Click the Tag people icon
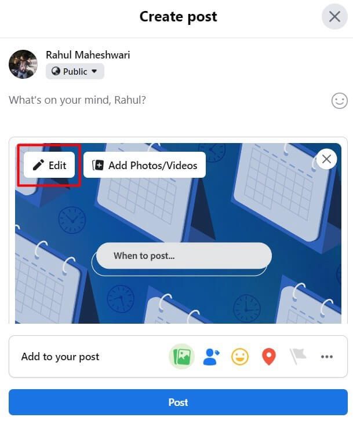The width and height of the screenshot is (353, 421). pyautogui.click(x=211, y=357)
